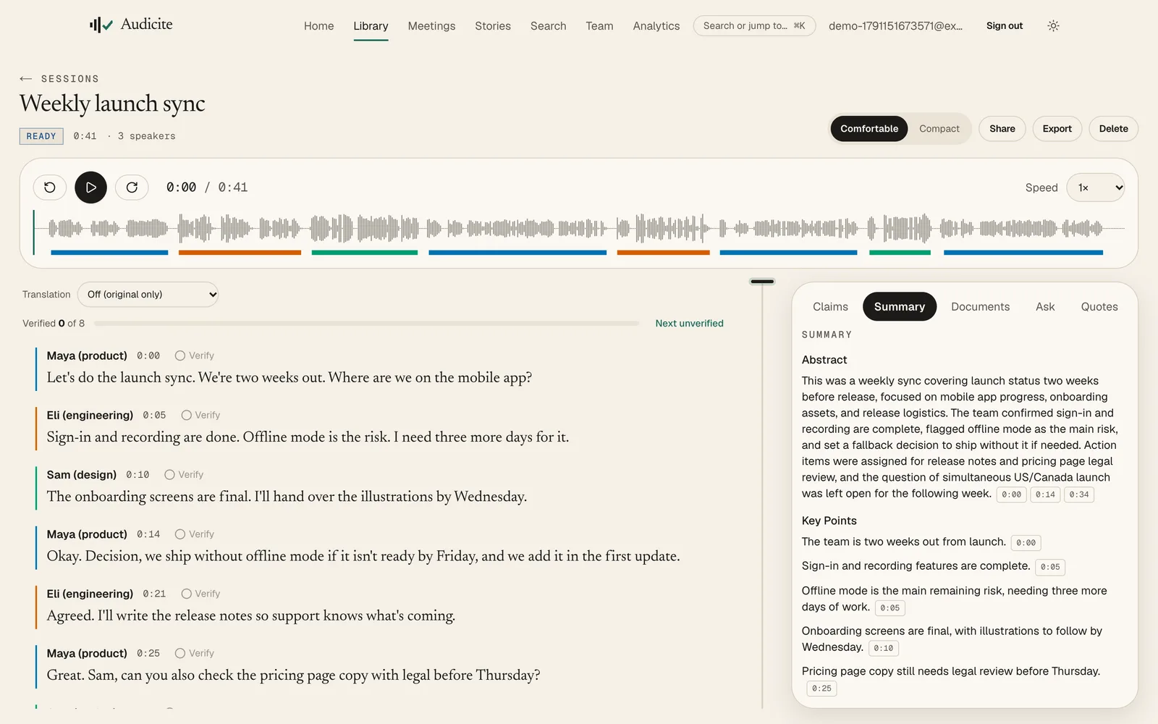Toggle Verify on Maya's 0:00 line
1158x724 pixels.
pyautogui.click(x=195, y=355)
